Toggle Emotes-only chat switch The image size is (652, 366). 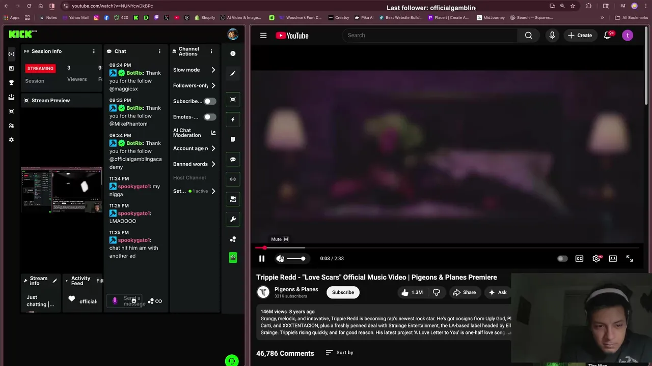210,117
